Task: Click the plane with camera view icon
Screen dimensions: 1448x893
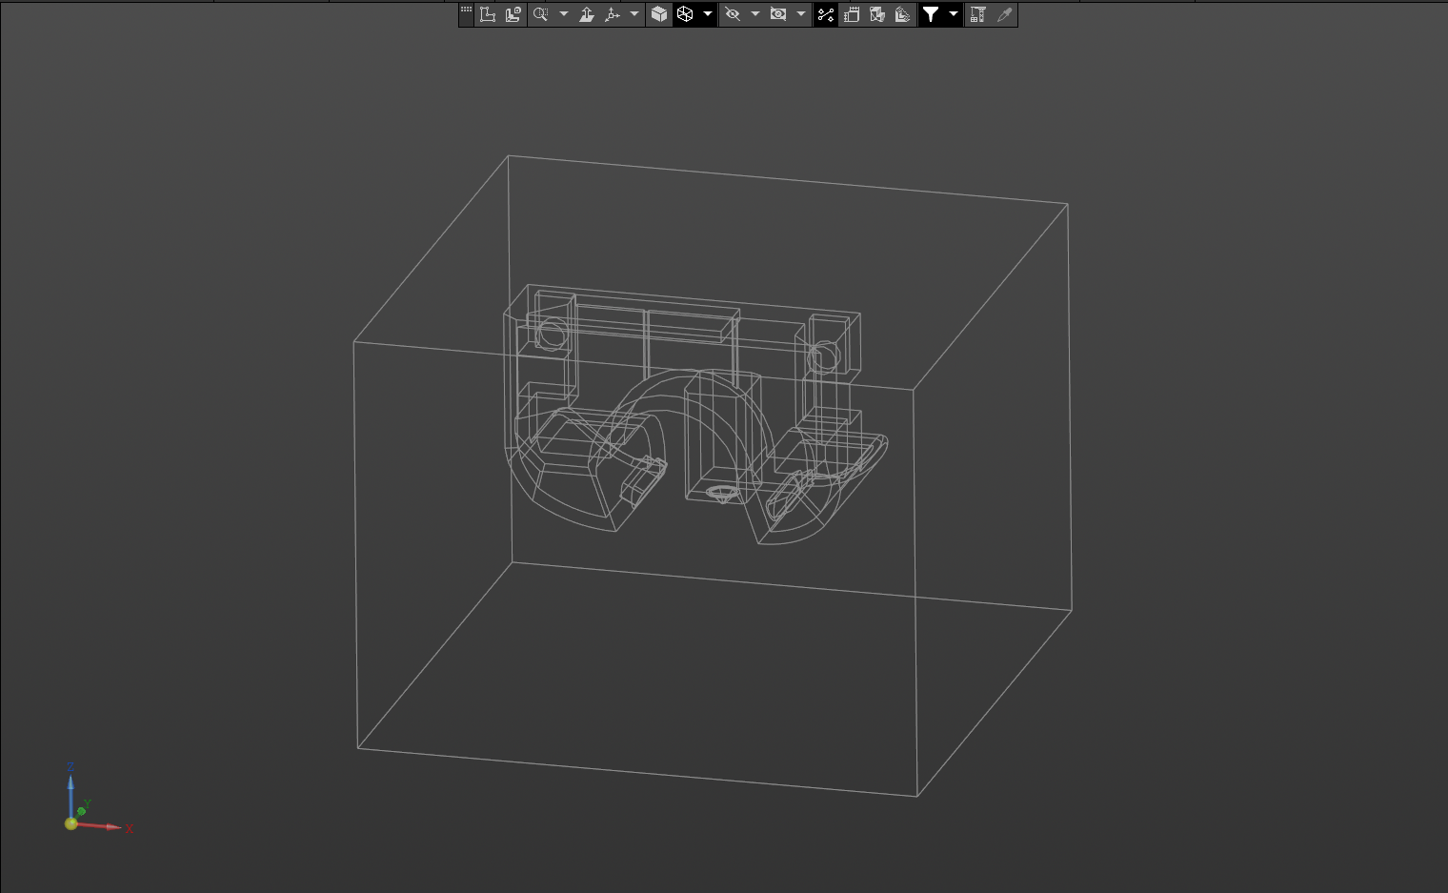Action: (513, 14)
